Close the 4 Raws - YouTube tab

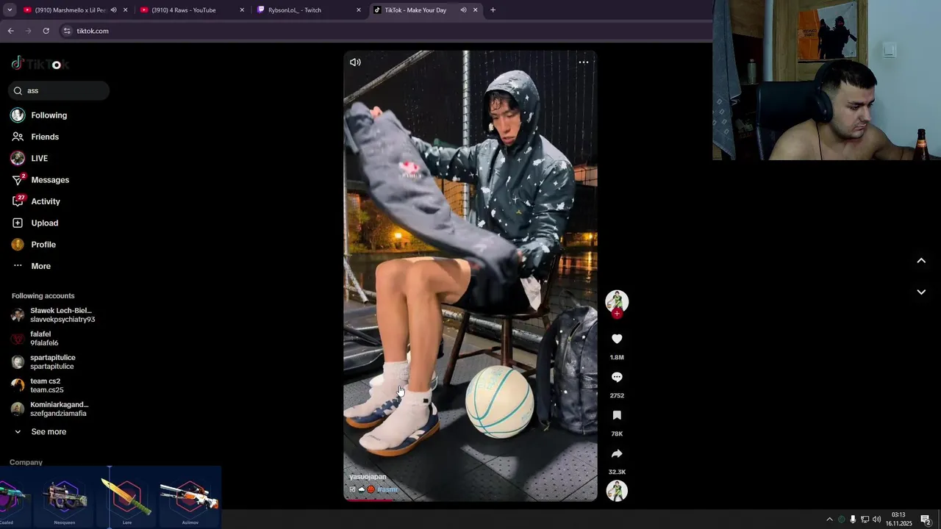pyautogui.click(x=243, y=10)
